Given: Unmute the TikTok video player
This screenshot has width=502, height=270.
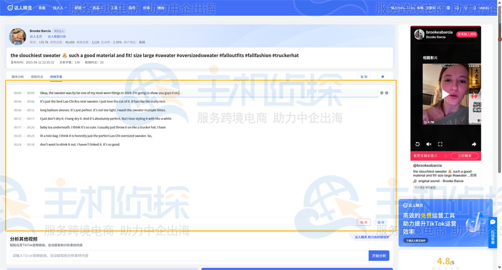Looking at the screenshot, I should pos(429,144).
